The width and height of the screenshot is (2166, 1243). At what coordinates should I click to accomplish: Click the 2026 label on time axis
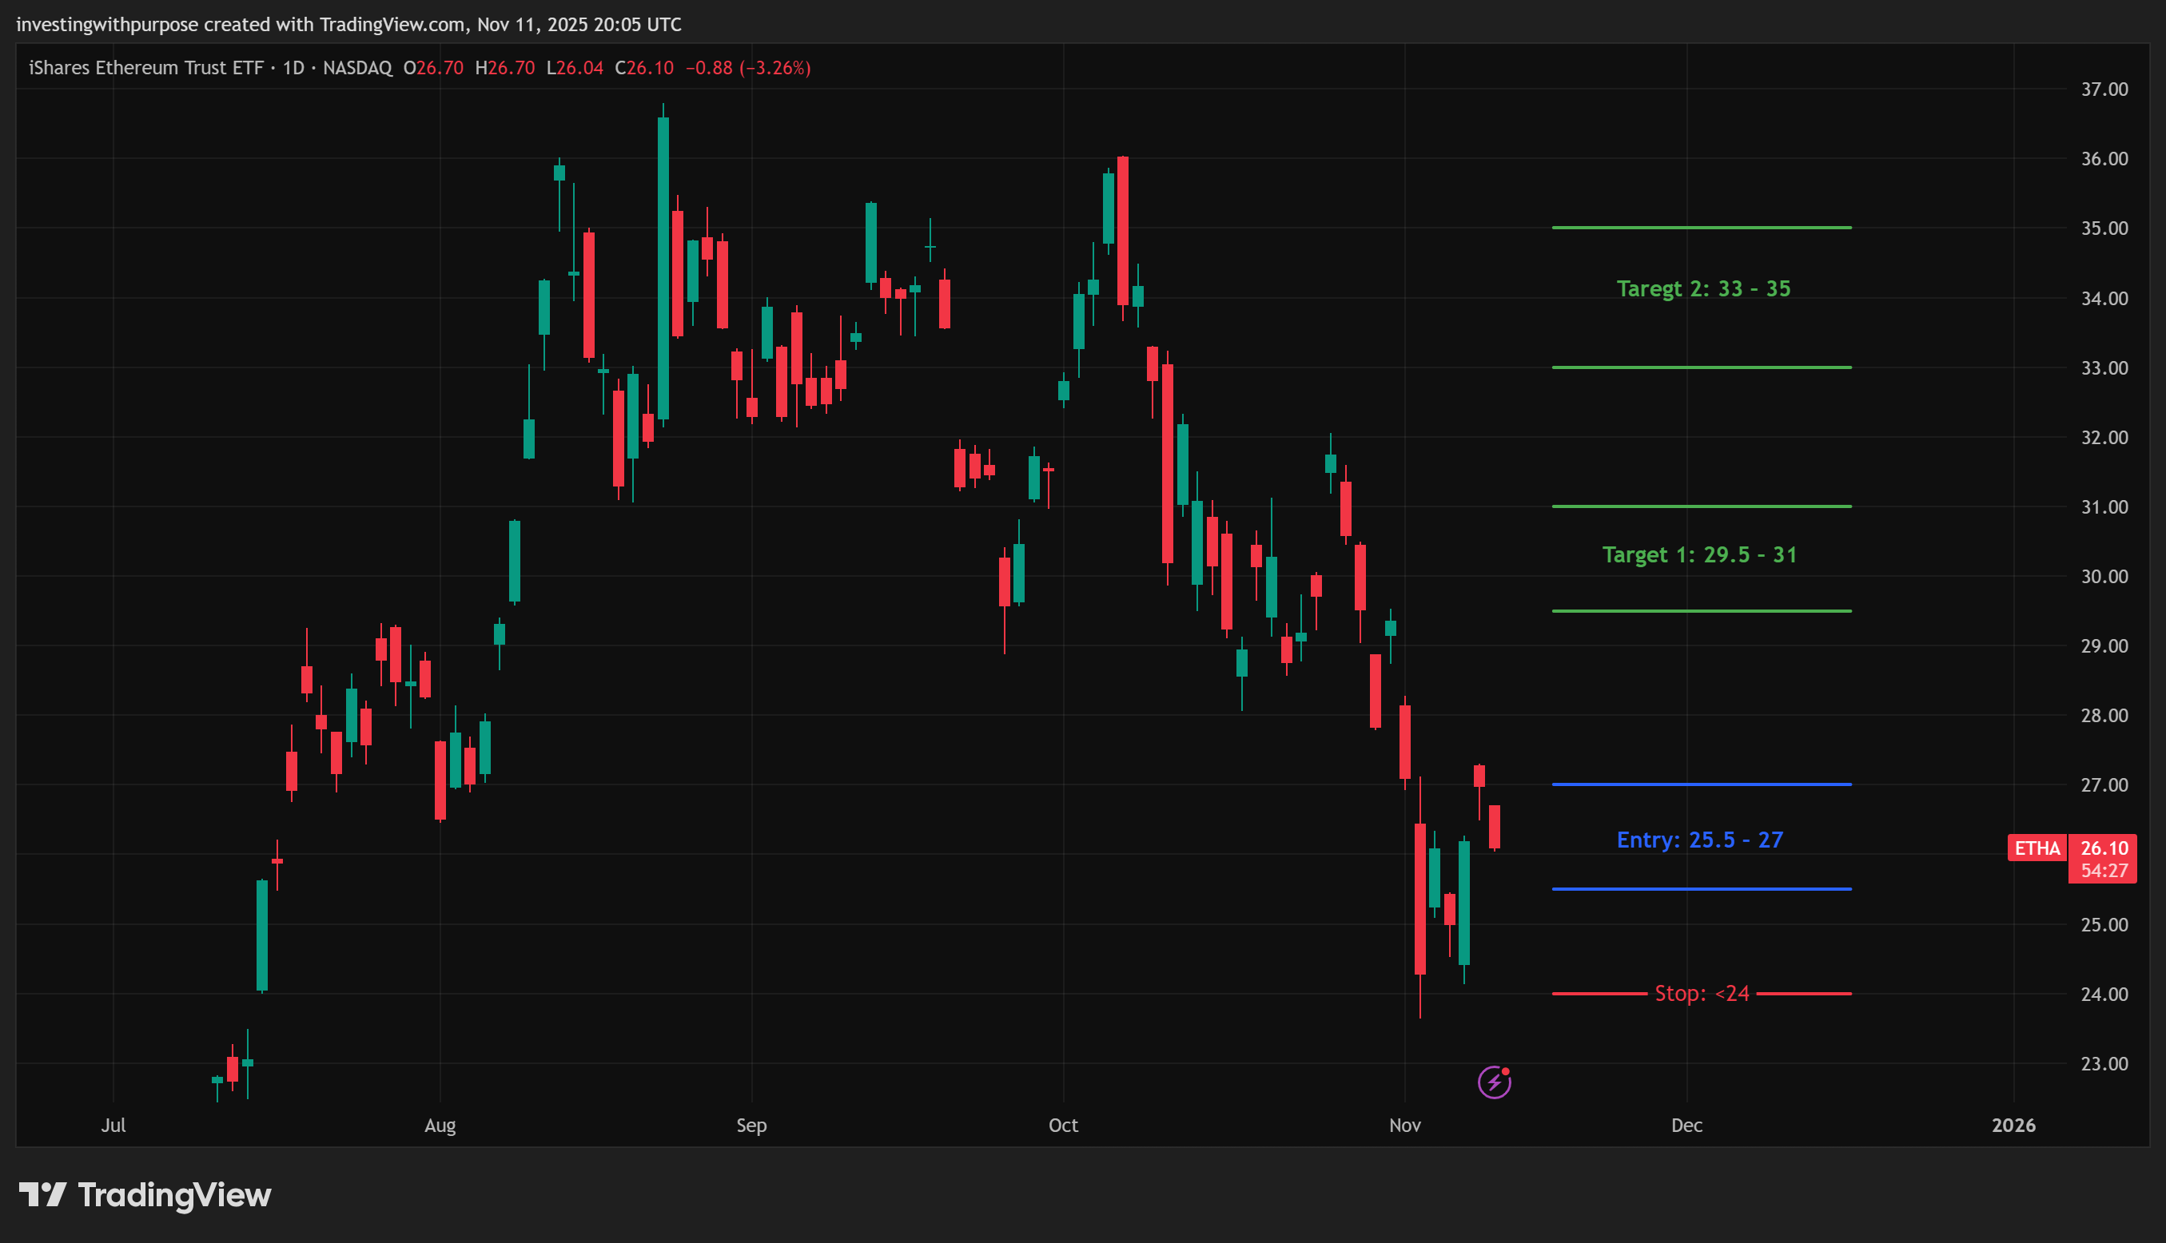pyautogui.click(x=2013, y=1126)
